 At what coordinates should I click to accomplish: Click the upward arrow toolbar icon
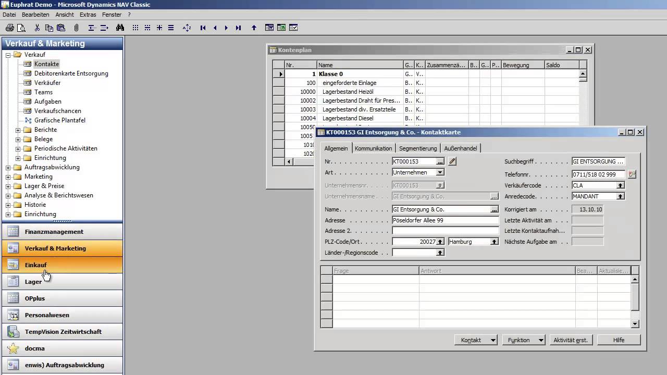click(254, 28)
